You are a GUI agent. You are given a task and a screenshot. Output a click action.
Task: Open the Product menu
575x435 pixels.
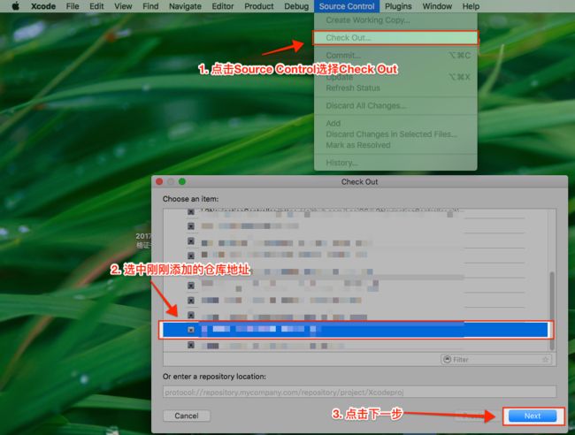[259, 6]
